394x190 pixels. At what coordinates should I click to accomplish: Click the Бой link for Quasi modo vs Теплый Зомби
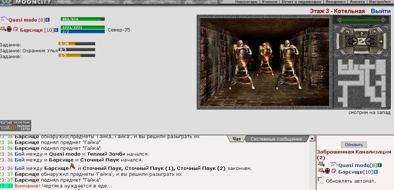point(19,154)
